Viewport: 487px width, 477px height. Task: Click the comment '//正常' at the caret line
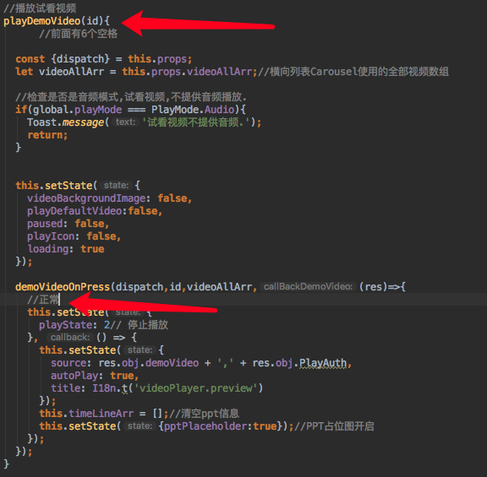point(43,300)
